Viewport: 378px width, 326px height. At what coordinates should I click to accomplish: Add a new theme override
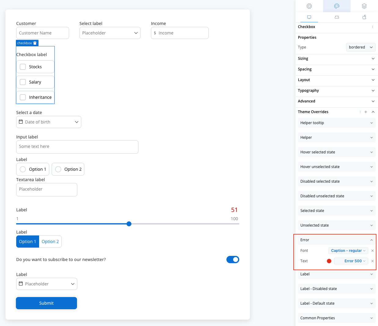(366, 112)
